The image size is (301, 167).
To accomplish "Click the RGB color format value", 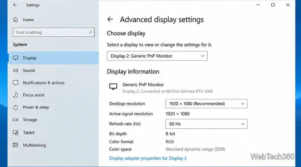I will coord(170,142).
